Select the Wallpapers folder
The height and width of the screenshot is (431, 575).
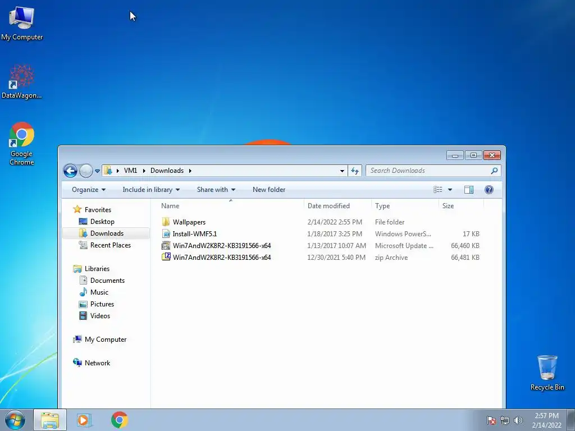[x=189, y=222]
